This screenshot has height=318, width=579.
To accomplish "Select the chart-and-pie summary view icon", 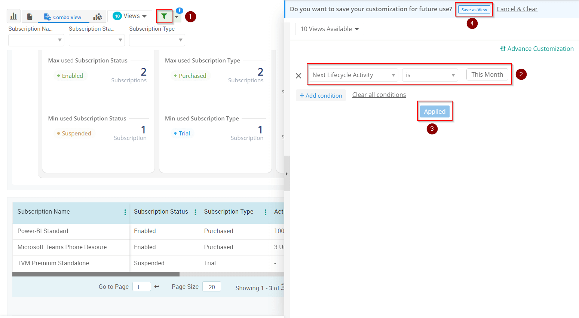I will point(98,17).
